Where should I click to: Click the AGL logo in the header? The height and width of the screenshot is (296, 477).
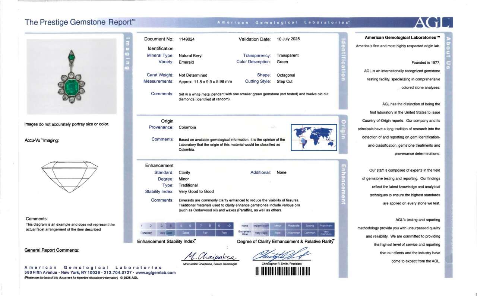(x=434, y=23)
